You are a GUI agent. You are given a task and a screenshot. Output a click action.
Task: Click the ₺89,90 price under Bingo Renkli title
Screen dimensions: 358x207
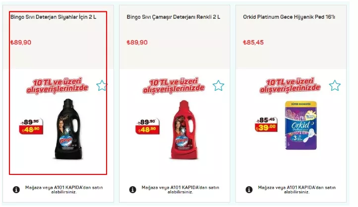(x=137, y=42)
